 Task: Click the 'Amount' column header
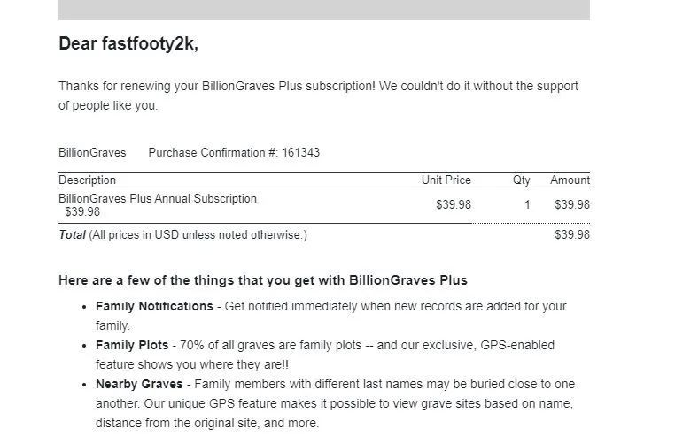pyautogui.click(x=570, y=180)
